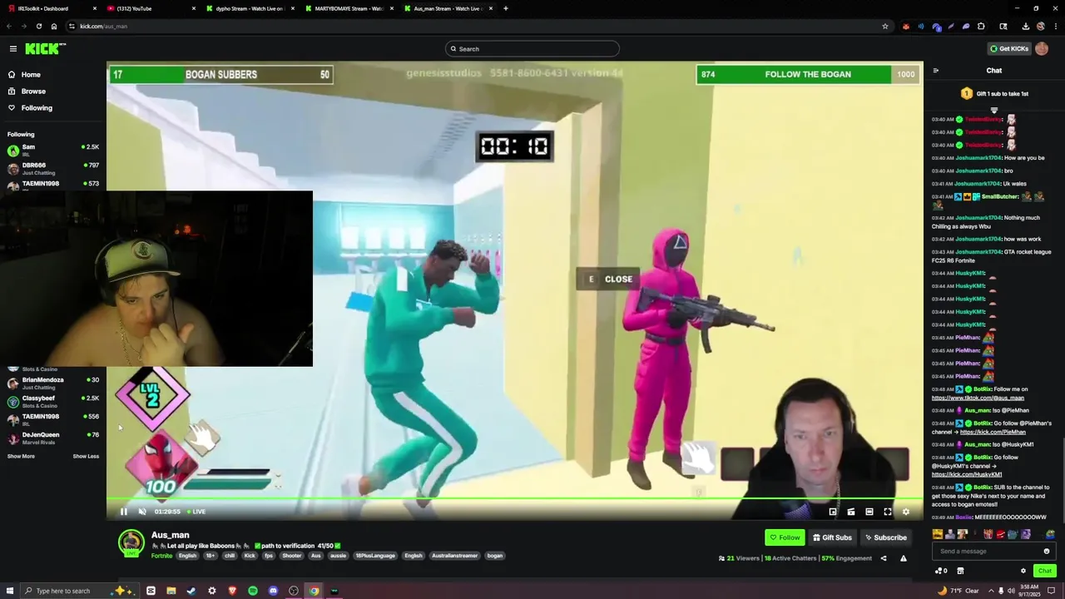
Task: Focus the Kick search box
Action: tap(532, 49)
